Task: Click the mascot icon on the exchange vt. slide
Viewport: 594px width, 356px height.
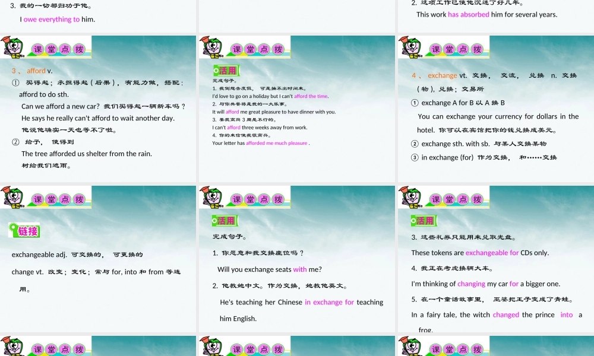Action: (x=410, y=47)
